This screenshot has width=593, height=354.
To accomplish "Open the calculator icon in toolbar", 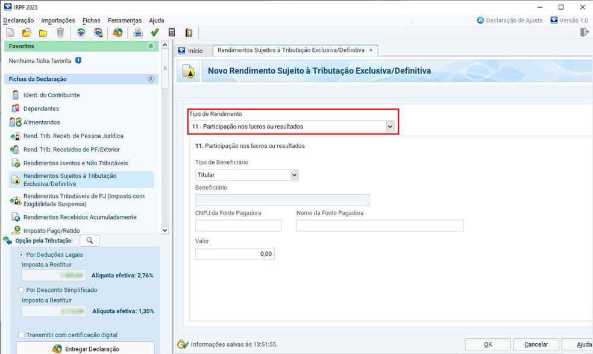I will [172, 33].
